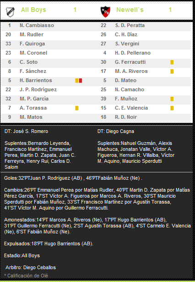This screenshot has width=195, height=282.
Task: Click the Newell's score number
Action: coord(170,10)
